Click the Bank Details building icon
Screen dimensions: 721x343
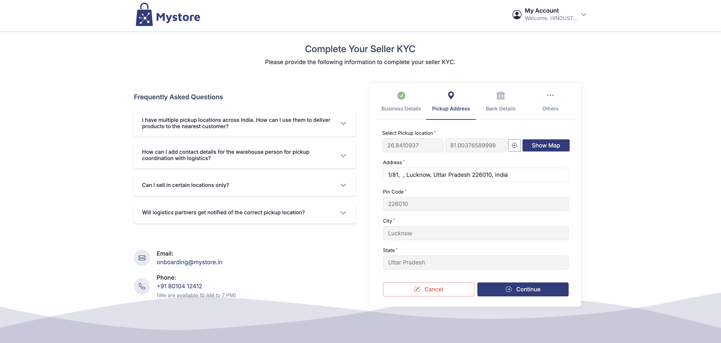tap(500, 96)
